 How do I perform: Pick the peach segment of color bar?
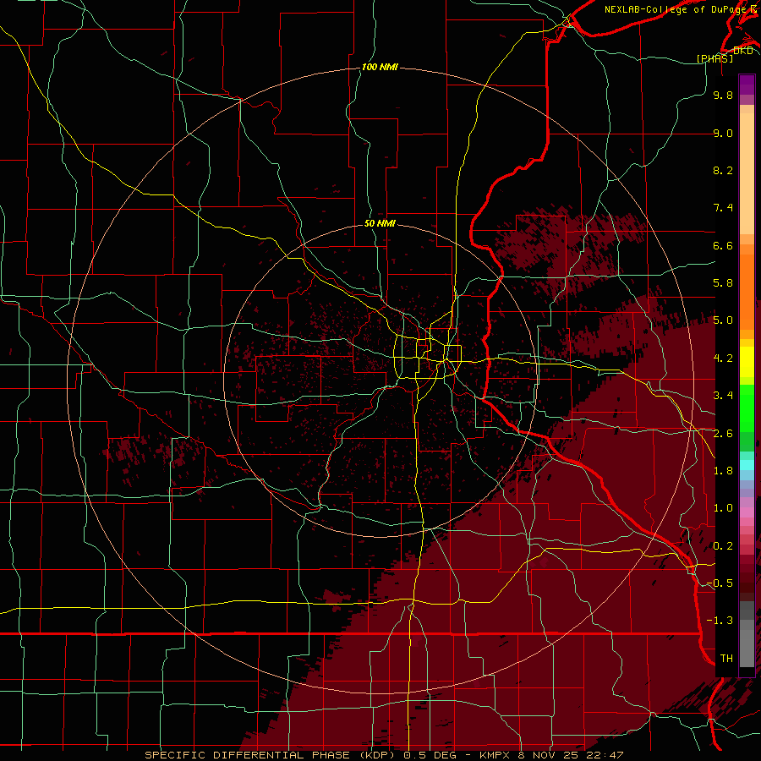(x=747, y=173)
